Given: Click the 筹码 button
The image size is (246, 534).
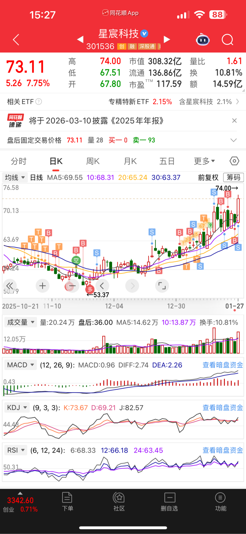Looking at the screenshot, I should click(234, 177).
